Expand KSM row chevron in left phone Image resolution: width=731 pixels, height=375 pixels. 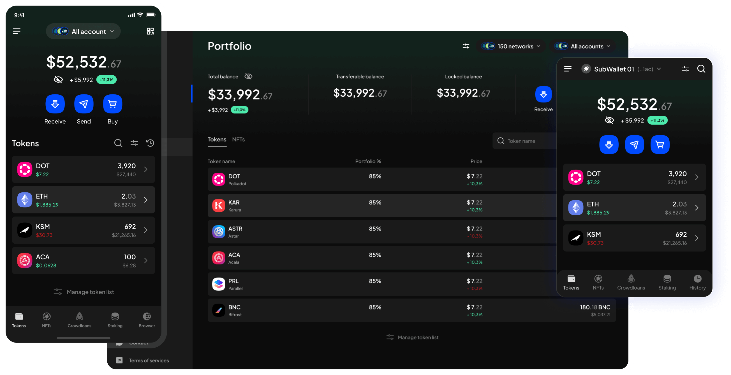click(146, 230)
